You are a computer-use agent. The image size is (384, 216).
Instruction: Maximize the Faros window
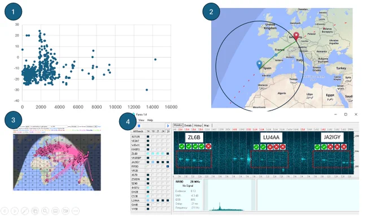(x=346, y=114)
